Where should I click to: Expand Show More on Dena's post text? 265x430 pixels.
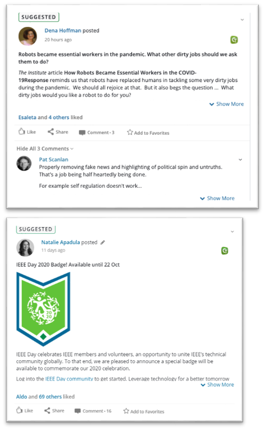point(227,104)
